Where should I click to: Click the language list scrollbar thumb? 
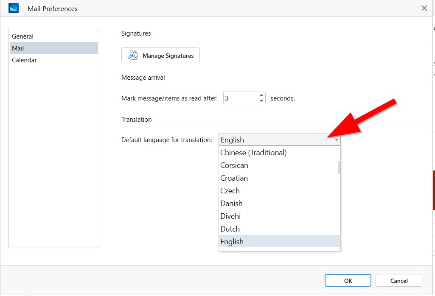[x=339, y=168]
